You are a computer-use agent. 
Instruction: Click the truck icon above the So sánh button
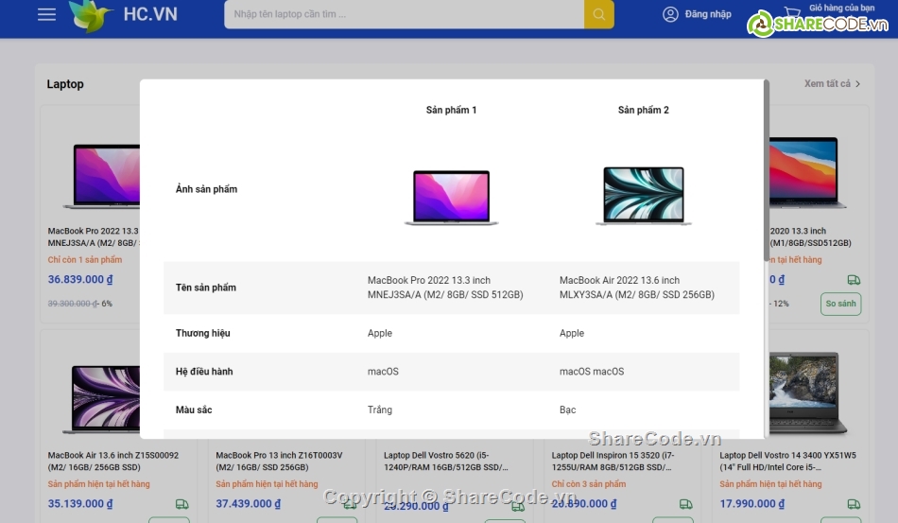(x=854, y=280)
